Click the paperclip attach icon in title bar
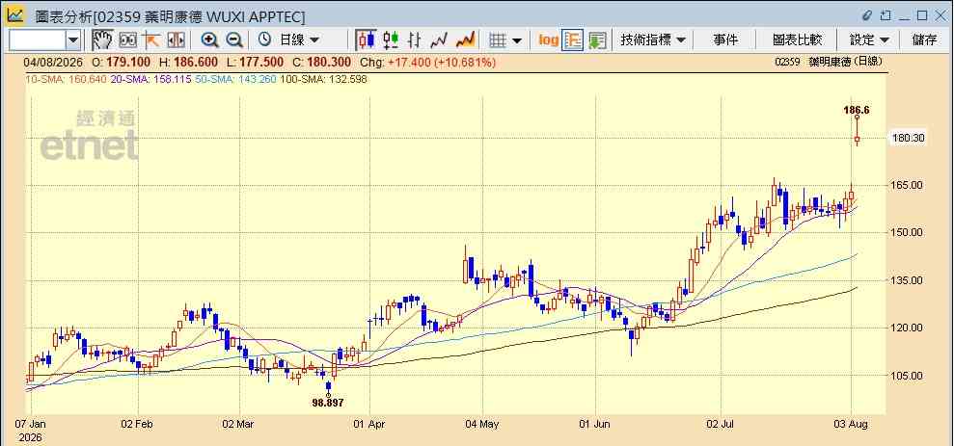This screenshot has height=446, width=954. click(x=867, y=15)
